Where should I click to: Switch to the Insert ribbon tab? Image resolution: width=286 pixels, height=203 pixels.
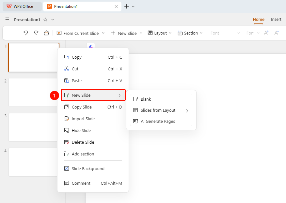point(276,20)
